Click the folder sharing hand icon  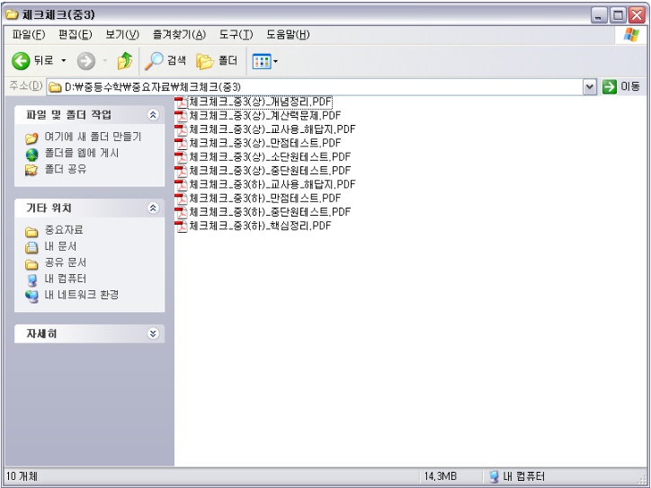point(31,170)
